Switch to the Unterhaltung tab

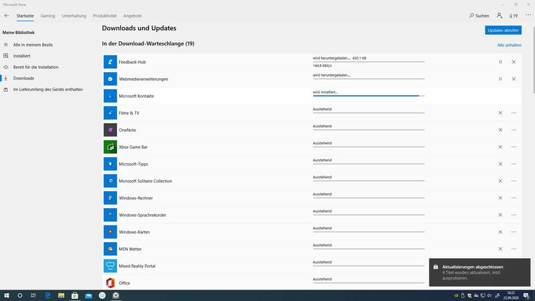click(x=74, y=15)
